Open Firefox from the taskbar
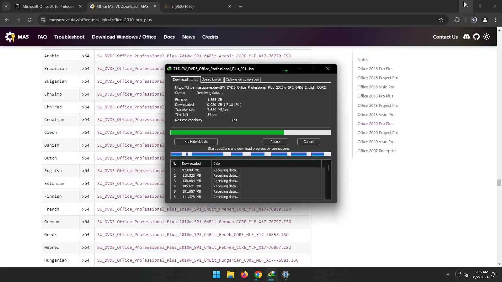This screenshot has width=502, height=282. click(244, 275)
